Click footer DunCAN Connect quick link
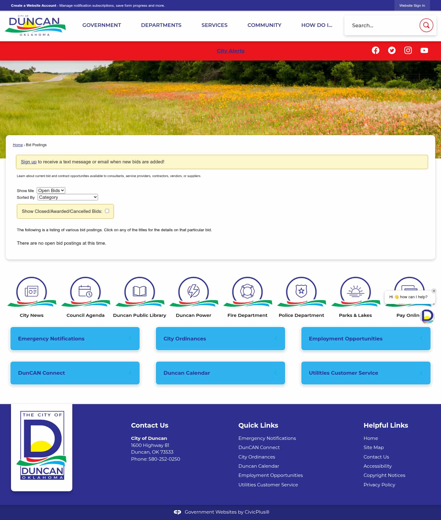 [259, 448]
